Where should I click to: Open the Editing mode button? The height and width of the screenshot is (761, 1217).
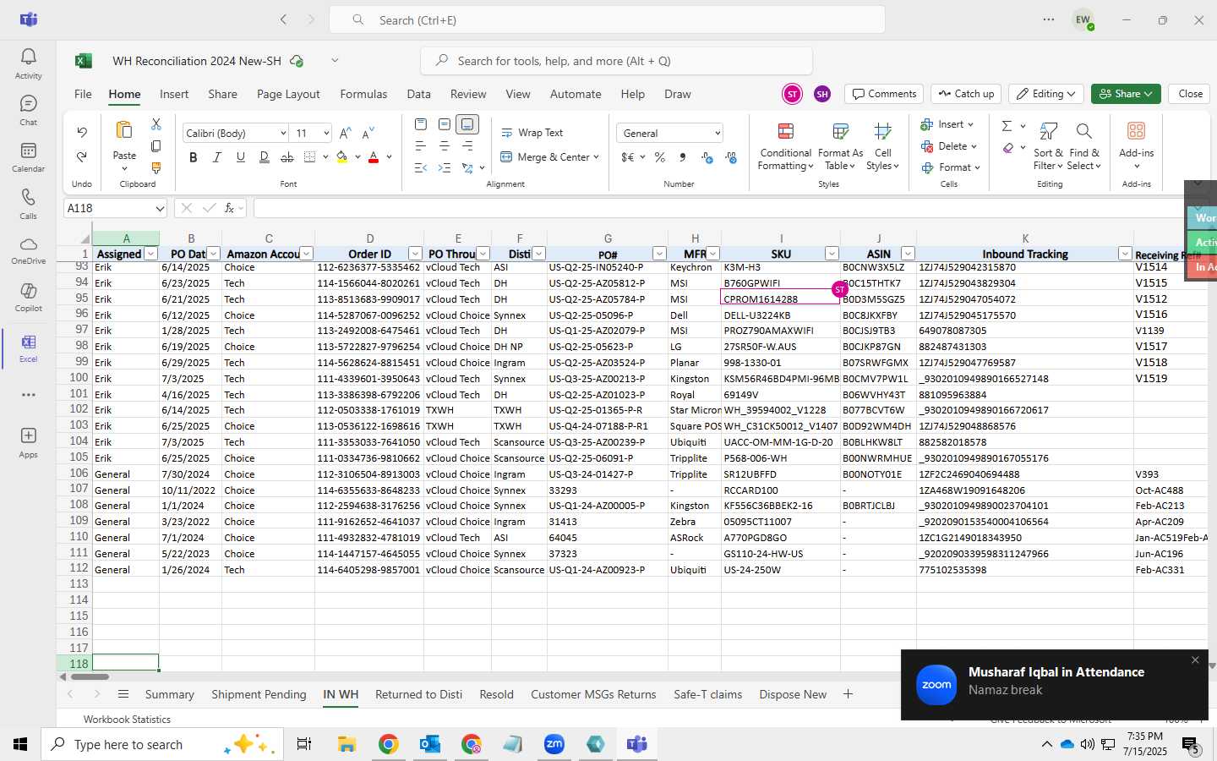pos(1047,94)
